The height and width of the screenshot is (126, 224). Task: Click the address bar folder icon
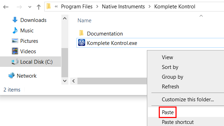49,6
